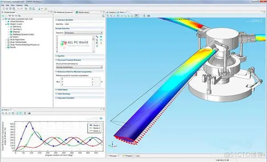Screen dimensions: 267x162
Task: Select the Log tab
Action: (138, 156)
